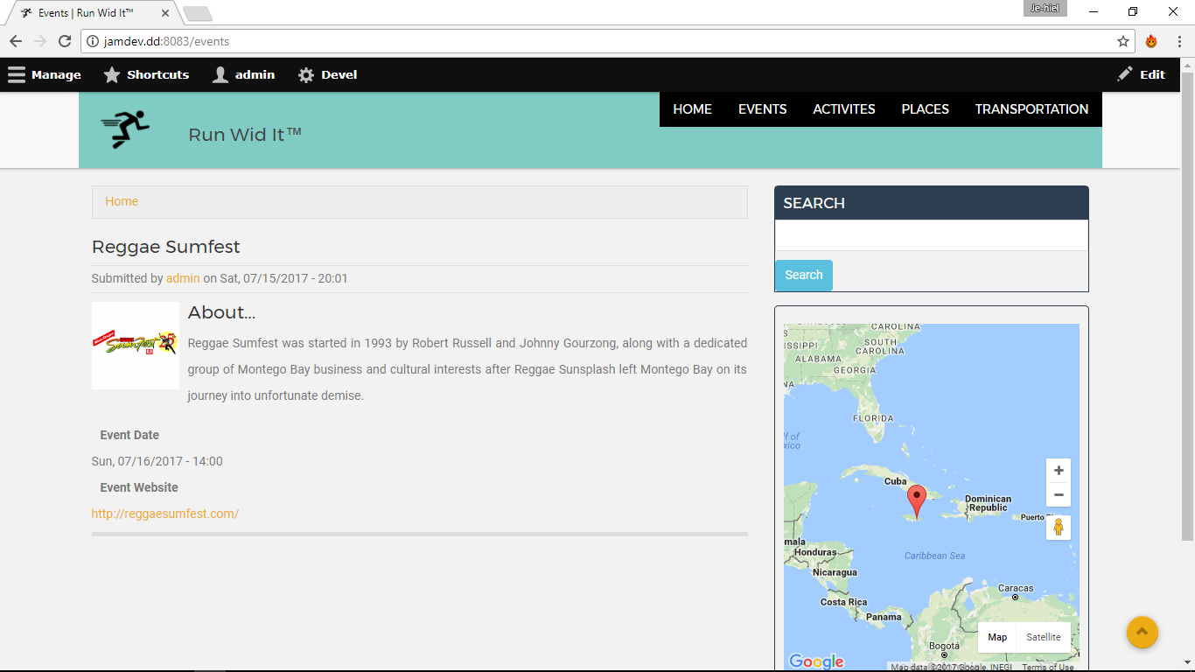The height and width of the screenshot is (672, 1195).
Task: Click the flame extension icon
Action: tap(1151, 41)
